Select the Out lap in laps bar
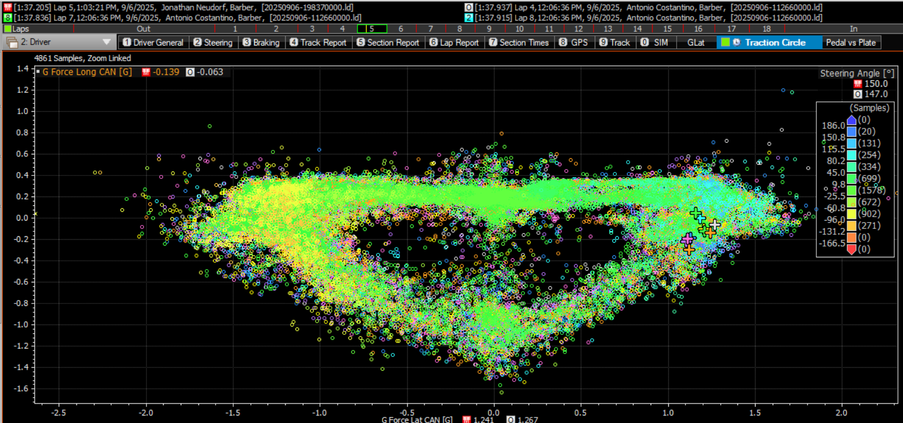The height and width of the screenshot is (423, 903). pos(143,29)
